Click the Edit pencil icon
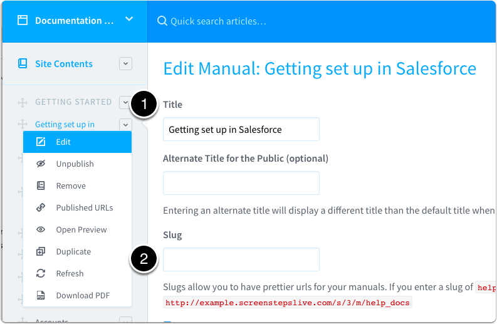 (x=41, y=142)
